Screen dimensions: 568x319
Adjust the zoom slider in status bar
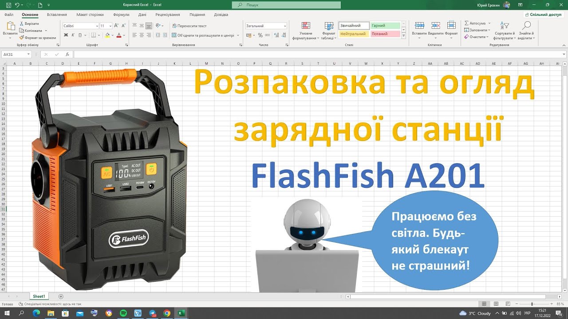(532, 304)
